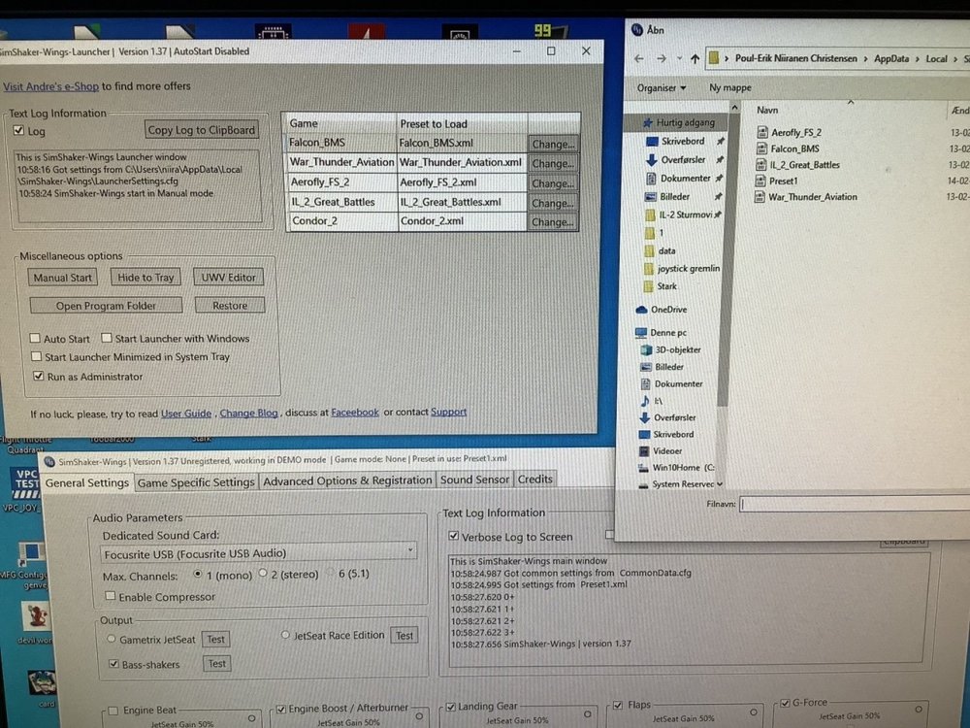Open the User Guide link
This screenshot has width=970, height=728.
click(x=186, y=414)
